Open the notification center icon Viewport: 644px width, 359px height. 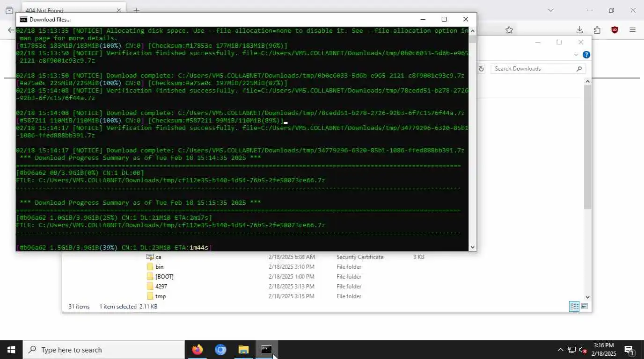629,350
